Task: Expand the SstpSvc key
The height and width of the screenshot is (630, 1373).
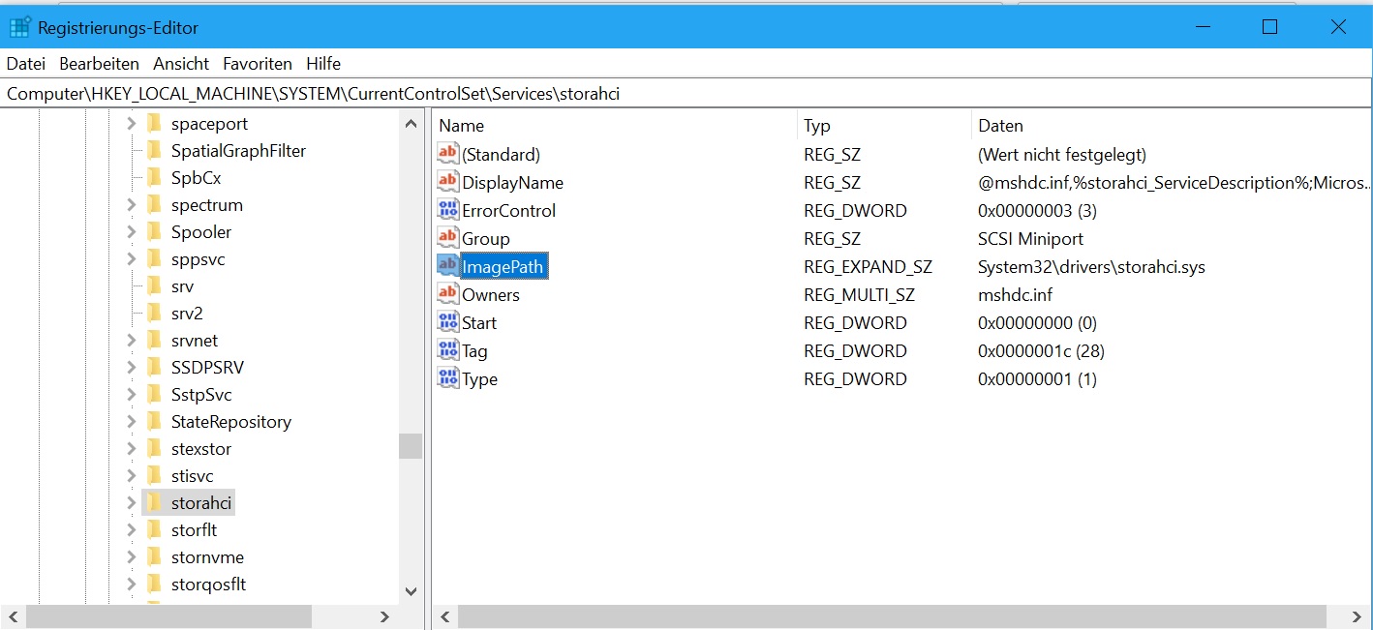Action: (132, 395)
